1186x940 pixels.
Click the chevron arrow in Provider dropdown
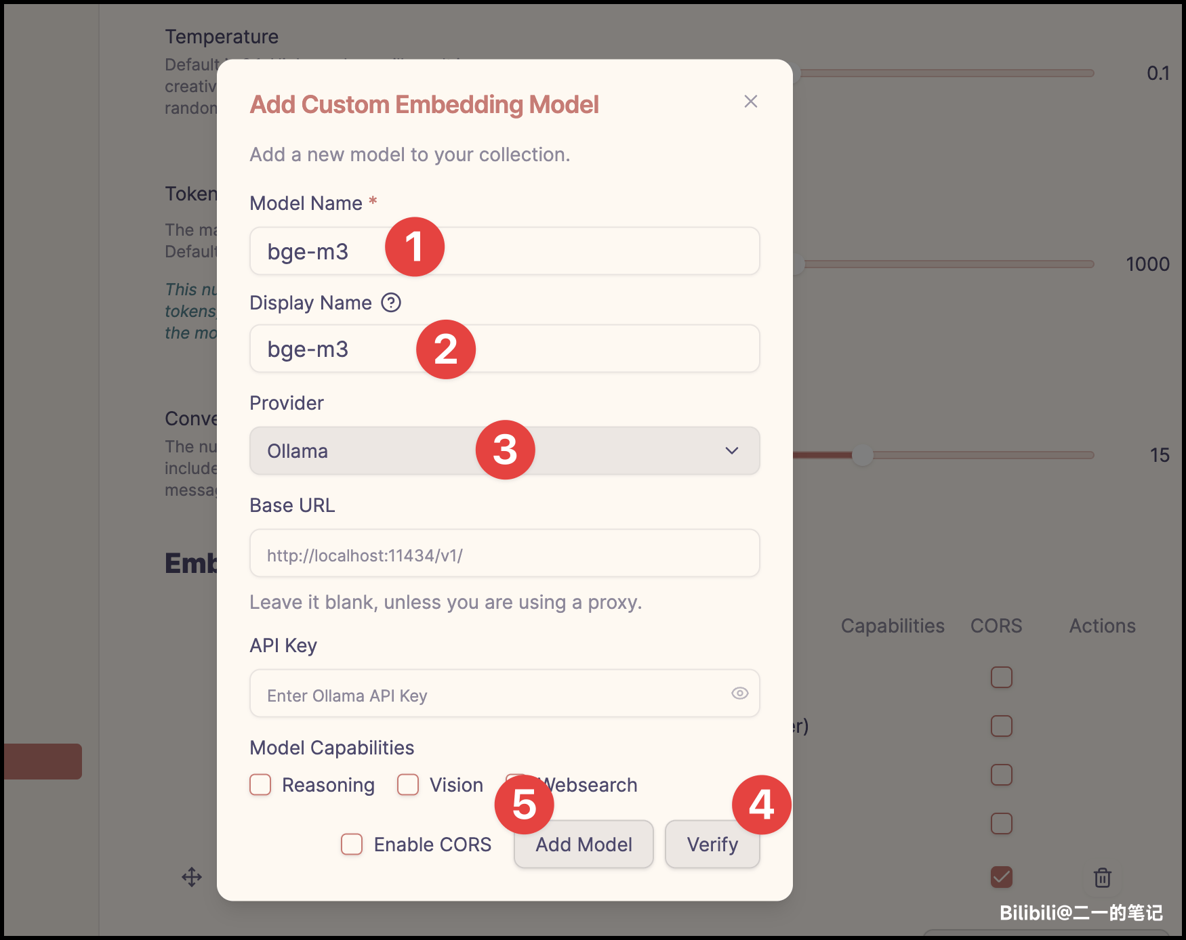click(731, 451)
